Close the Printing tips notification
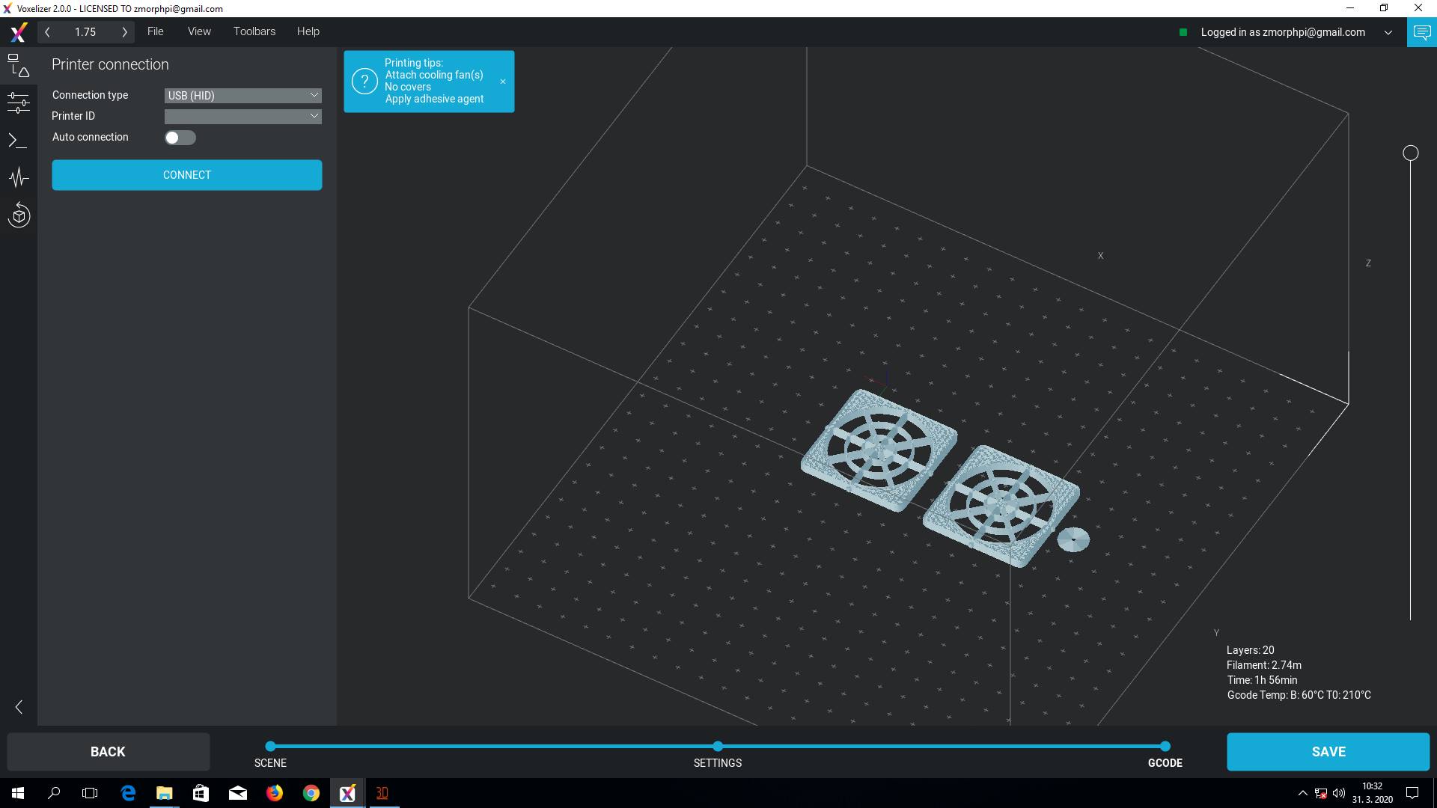 point(503,82)
